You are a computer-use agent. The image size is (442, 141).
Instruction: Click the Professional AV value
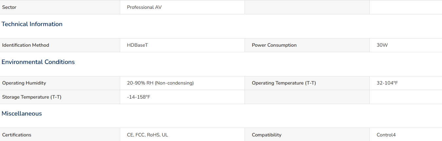[144, 7]
